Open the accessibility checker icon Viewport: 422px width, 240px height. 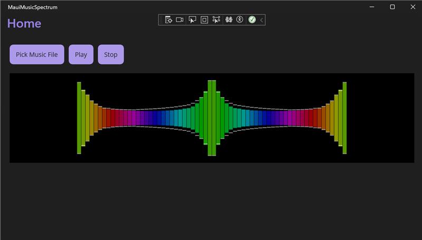tap(239, 20)
